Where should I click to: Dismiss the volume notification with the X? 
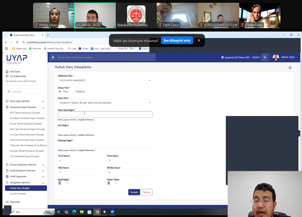pyautogui.click(x=199, y=40)
